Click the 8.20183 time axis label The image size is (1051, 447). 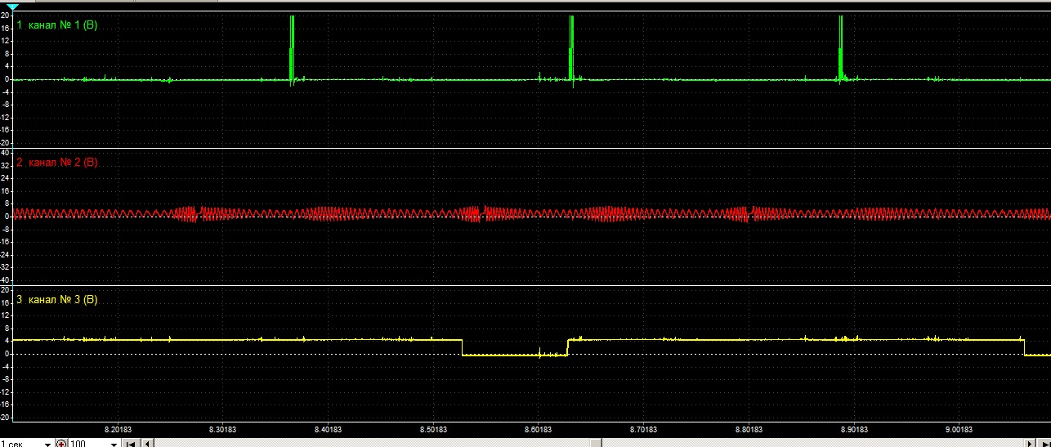point(118,428)
